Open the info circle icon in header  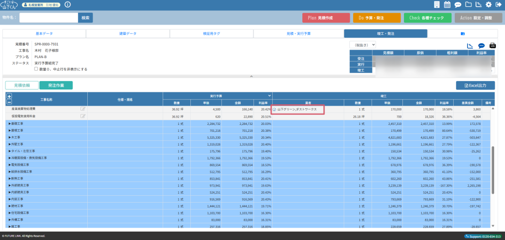[x=68, y=4]
